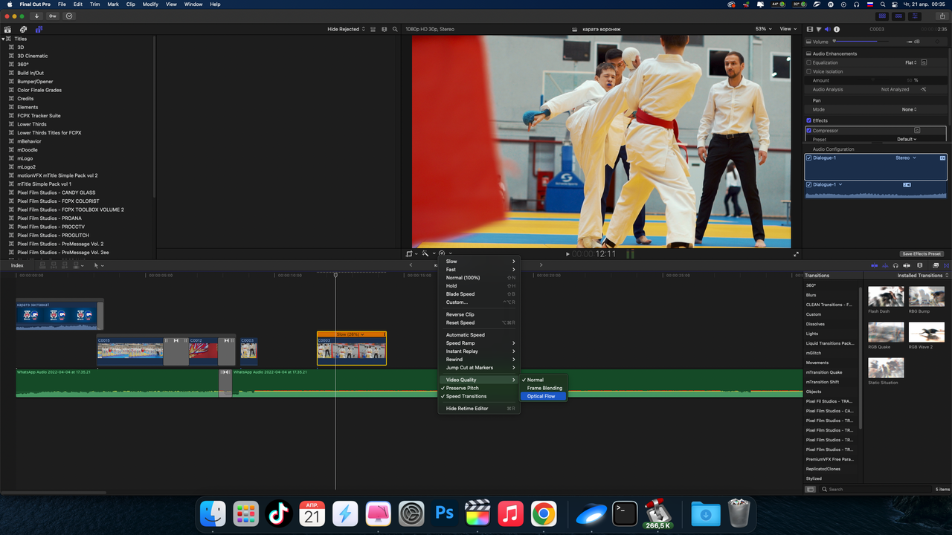
Task: Select Dissolves in Transitions category list
Action: coord(814,324)
